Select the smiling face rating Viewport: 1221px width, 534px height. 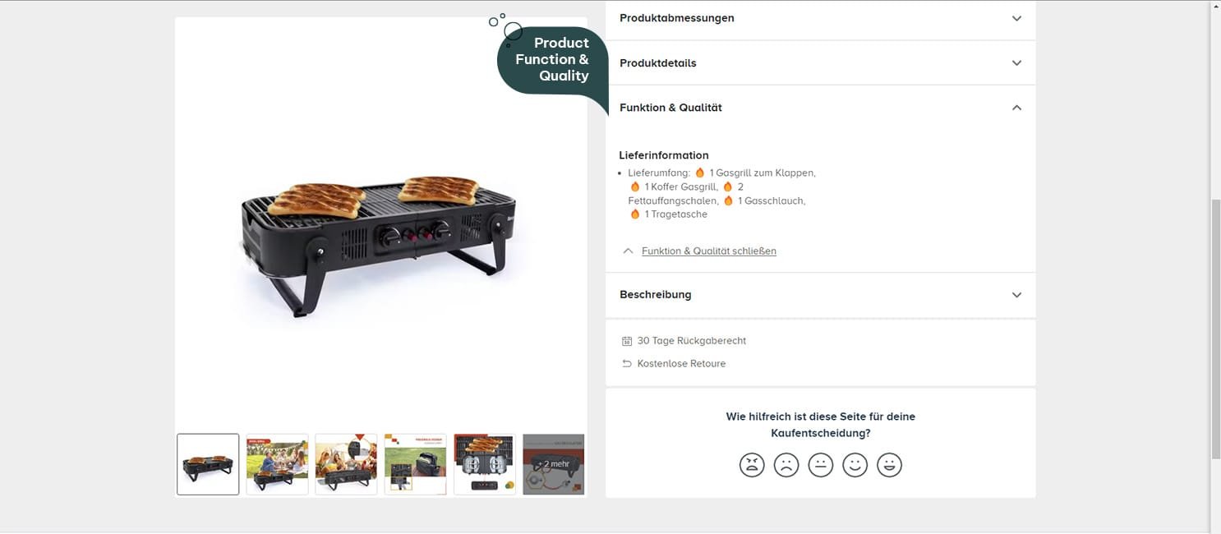click(x=855, y=465)
